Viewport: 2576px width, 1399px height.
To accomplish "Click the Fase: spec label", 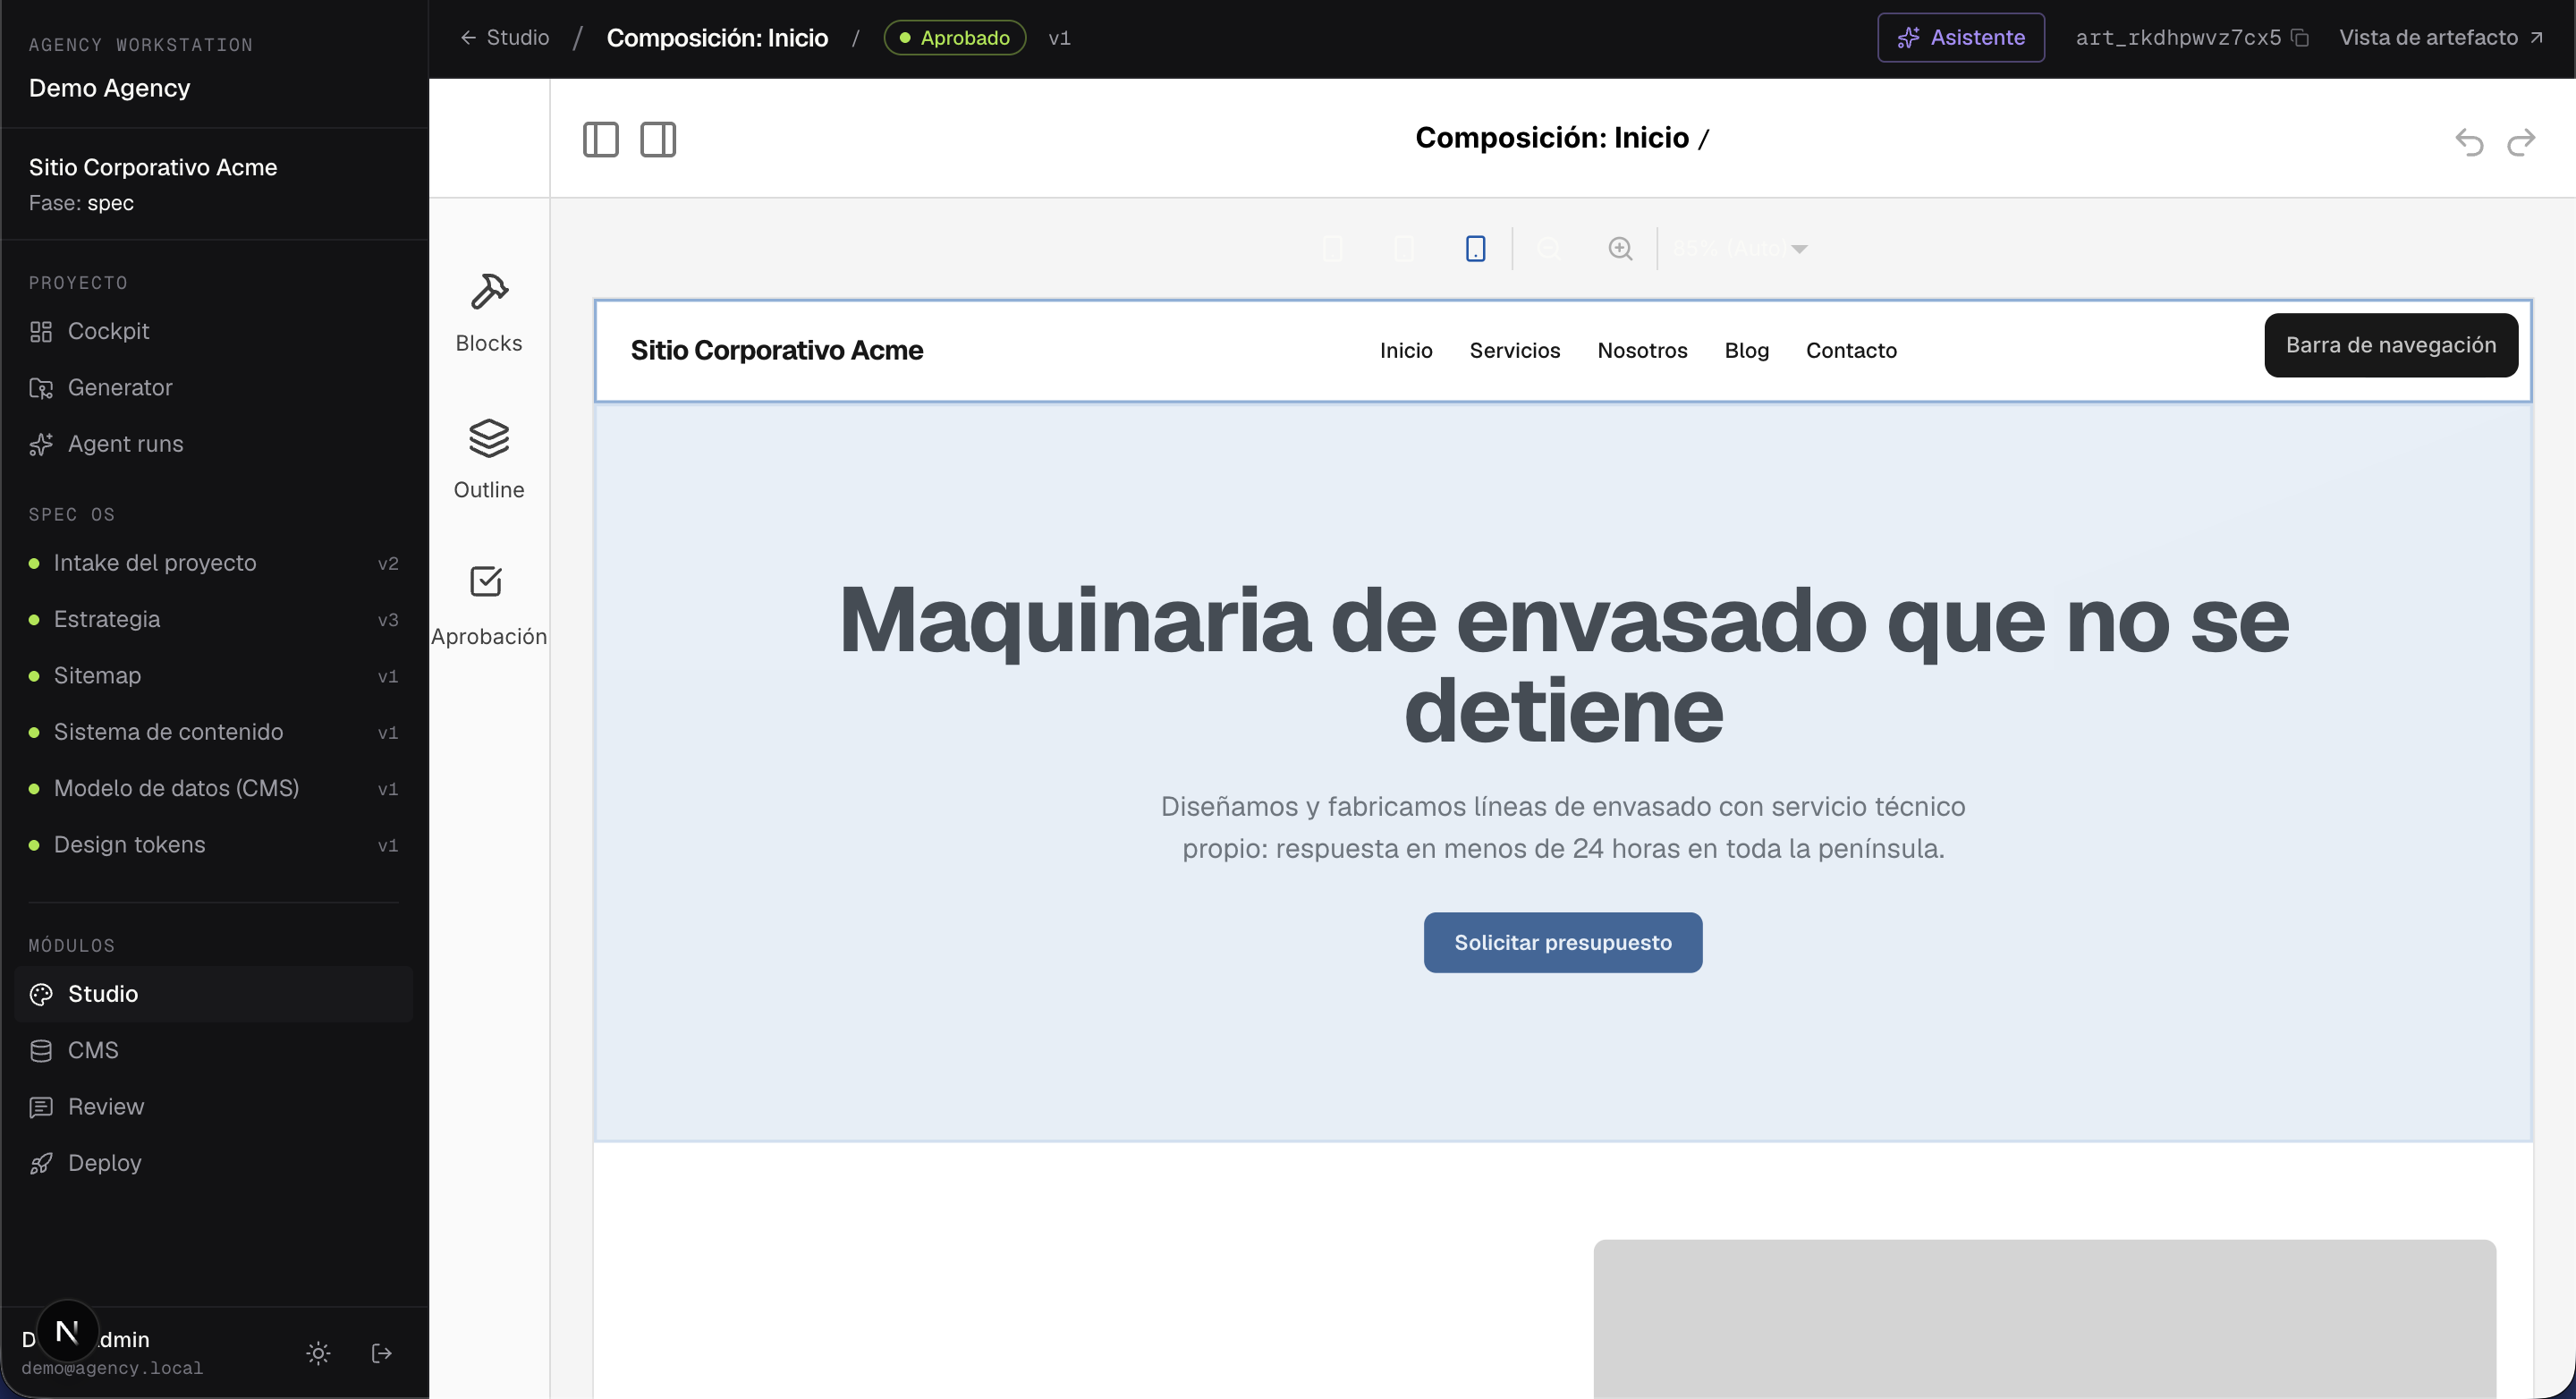I will tap(81, 203).
